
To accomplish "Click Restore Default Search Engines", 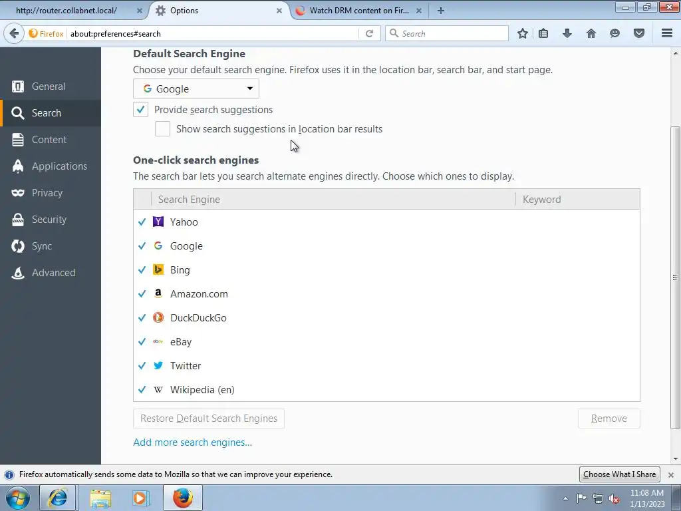I will (x=209, y=419).
